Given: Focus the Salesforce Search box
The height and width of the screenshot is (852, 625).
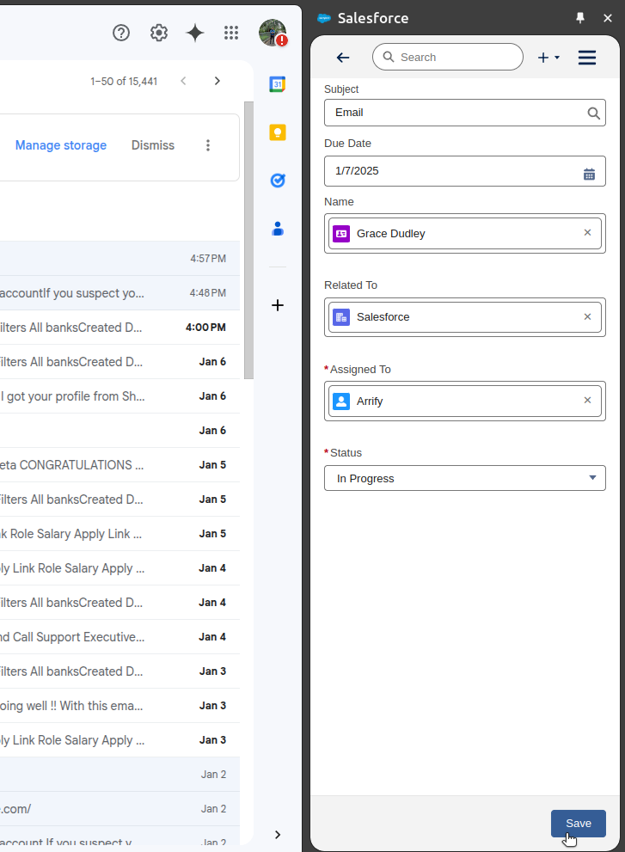Looking at the screenshot, I should tap(448, 57).
